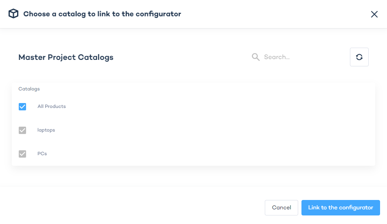Click Link to the configurator button
The height and width of the screenshot is (224, 387).
[341, 208]
